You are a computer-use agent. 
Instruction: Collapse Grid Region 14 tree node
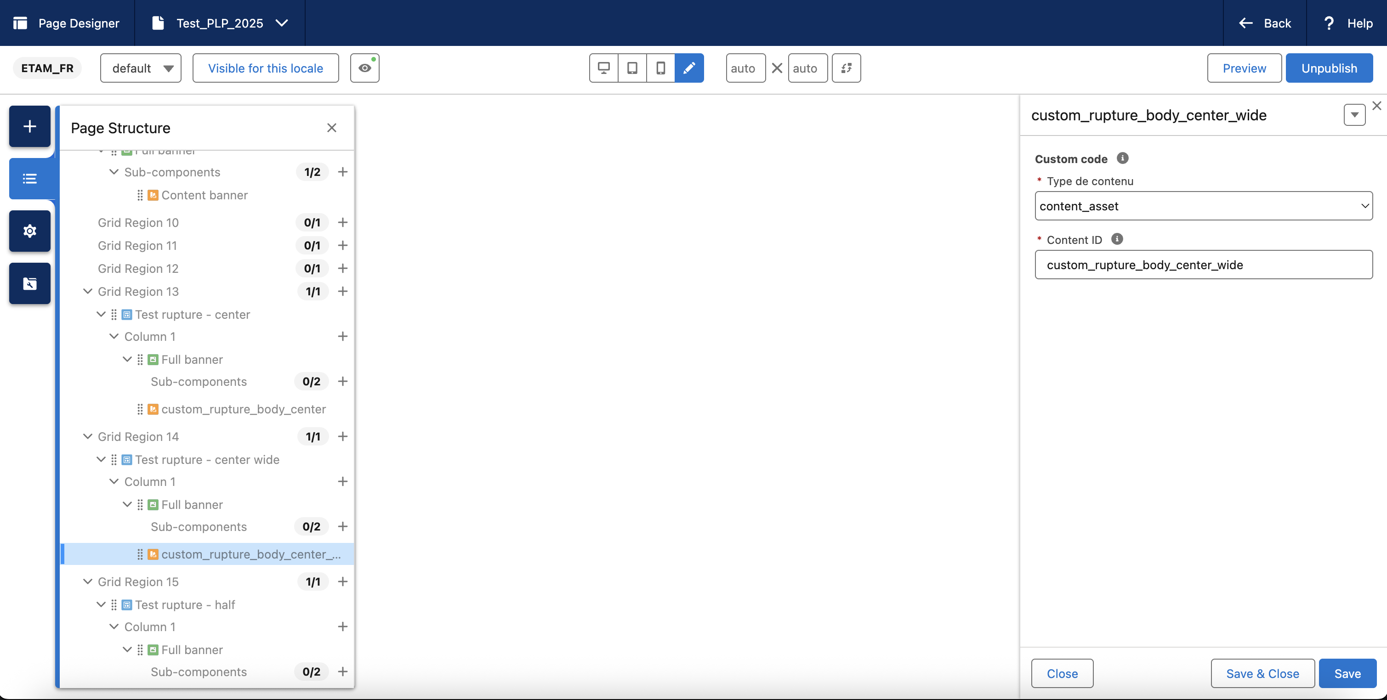[87, 436]
